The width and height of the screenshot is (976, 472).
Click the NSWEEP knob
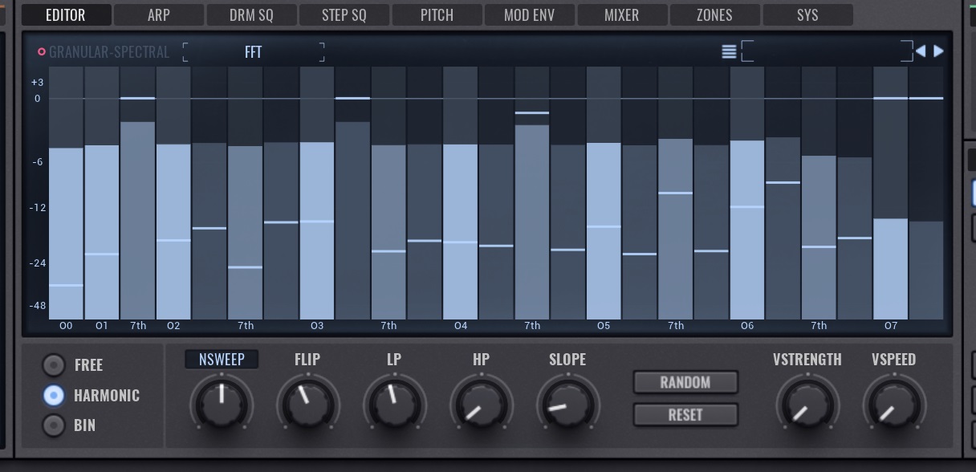tap(222, 403)
